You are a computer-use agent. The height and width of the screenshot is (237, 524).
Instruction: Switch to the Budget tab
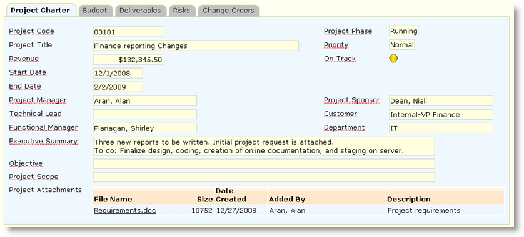pos(95,11)
